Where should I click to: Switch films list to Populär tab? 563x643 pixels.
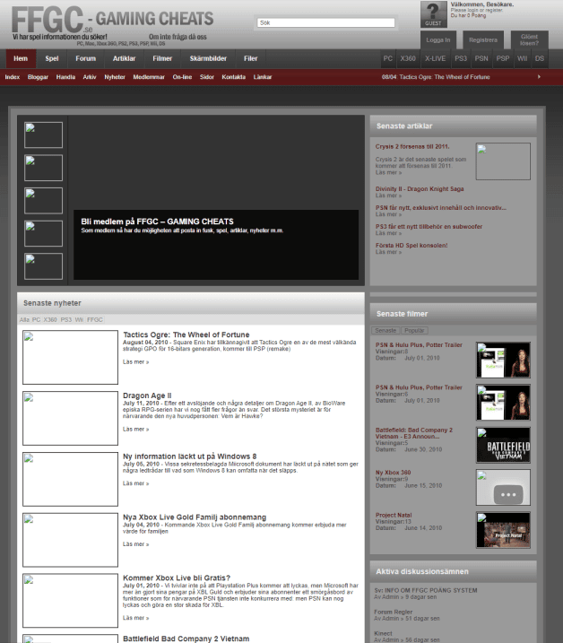(x=414, y=331)
